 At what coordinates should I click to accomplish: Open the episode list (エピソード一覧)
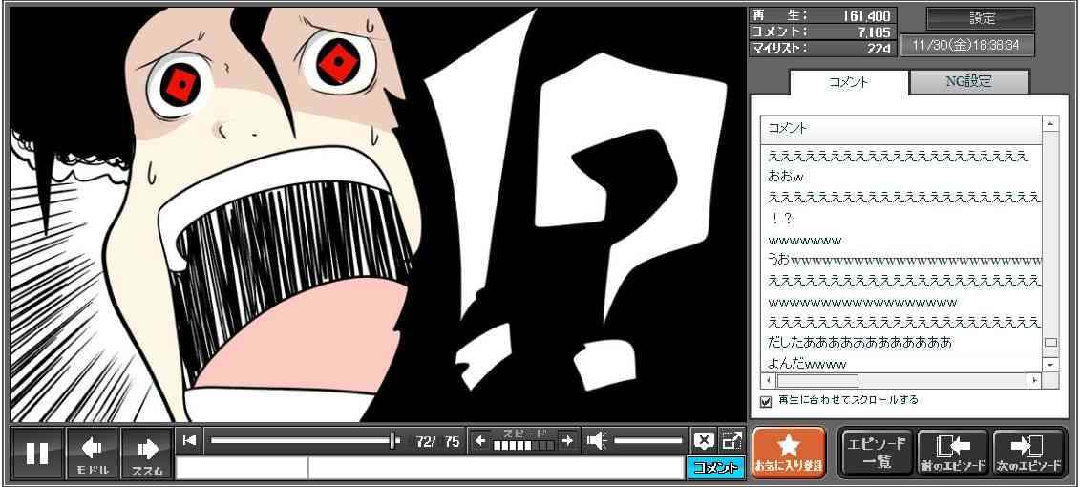tap(876, 452)
